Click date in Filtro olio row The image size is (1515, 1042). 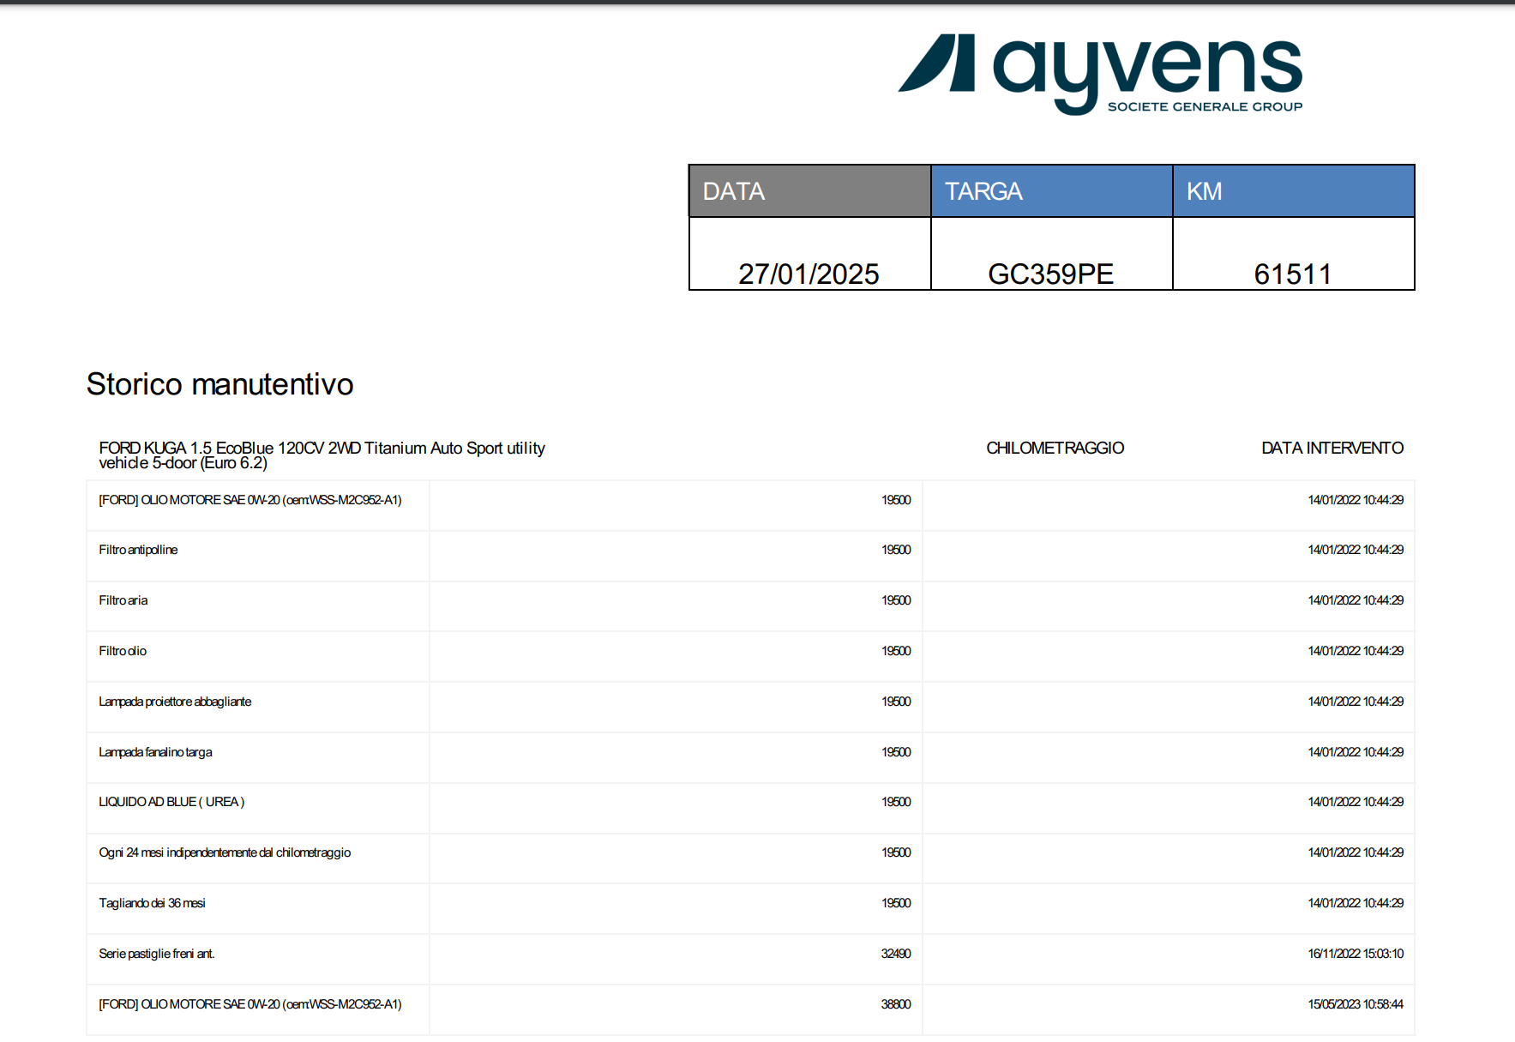click(x=1356, y=651)
